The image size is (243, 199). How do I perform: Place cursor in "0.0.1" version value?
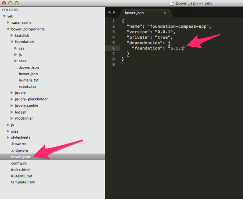[164, 32]
